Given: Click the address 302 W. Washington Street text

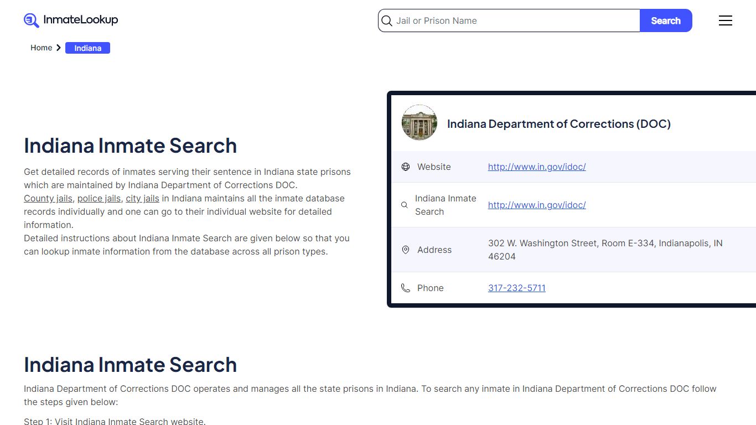Looking at the screenshot, I should click(605, 250).
